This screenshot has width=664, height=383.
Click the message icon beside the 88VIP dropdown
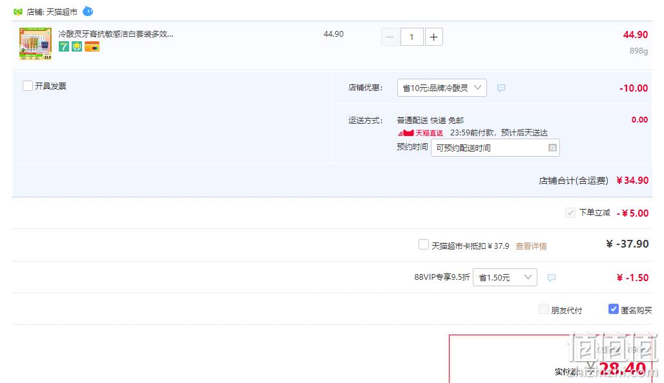pos(552,278)
